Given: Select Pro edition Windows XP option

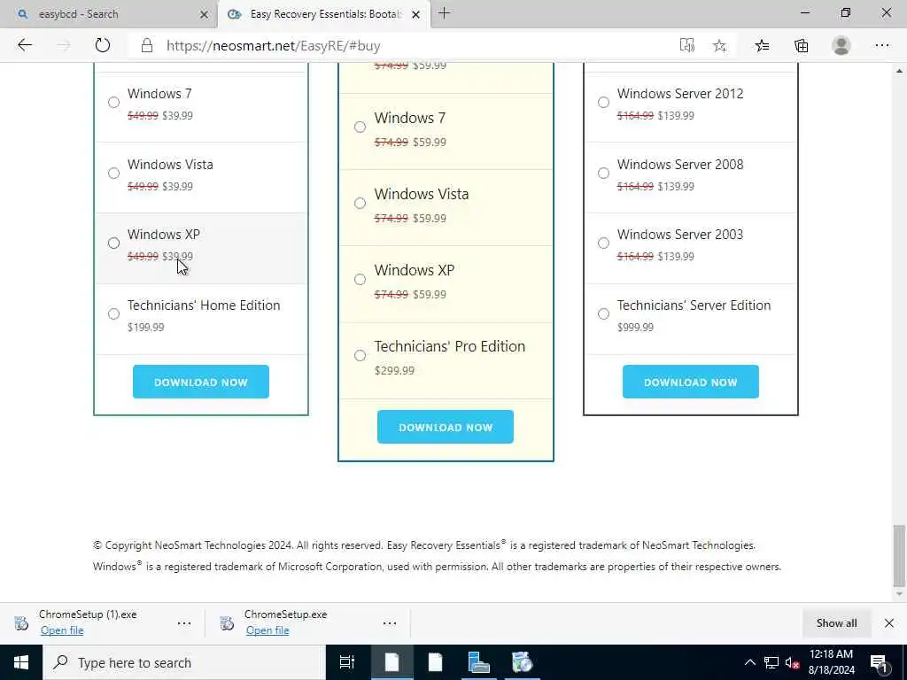Looking at the screenshot, I should [x=360, y=279].
